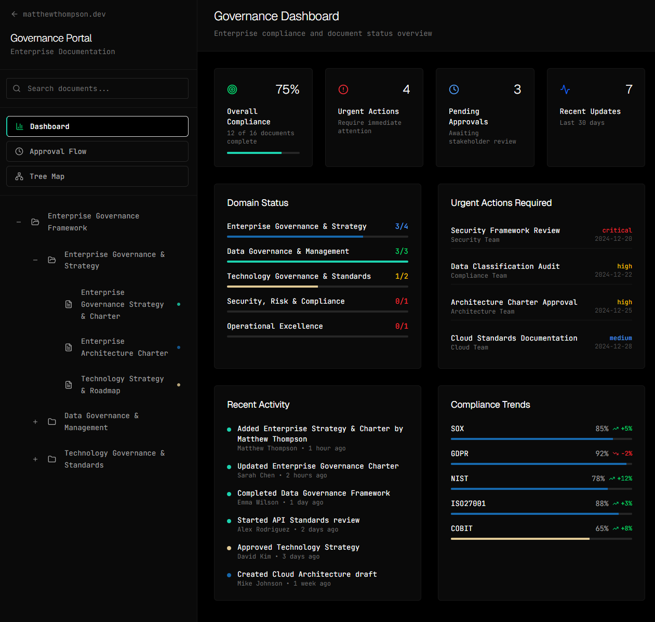
Task: Click the critical priority label
Action: click(x=617, y=230)
